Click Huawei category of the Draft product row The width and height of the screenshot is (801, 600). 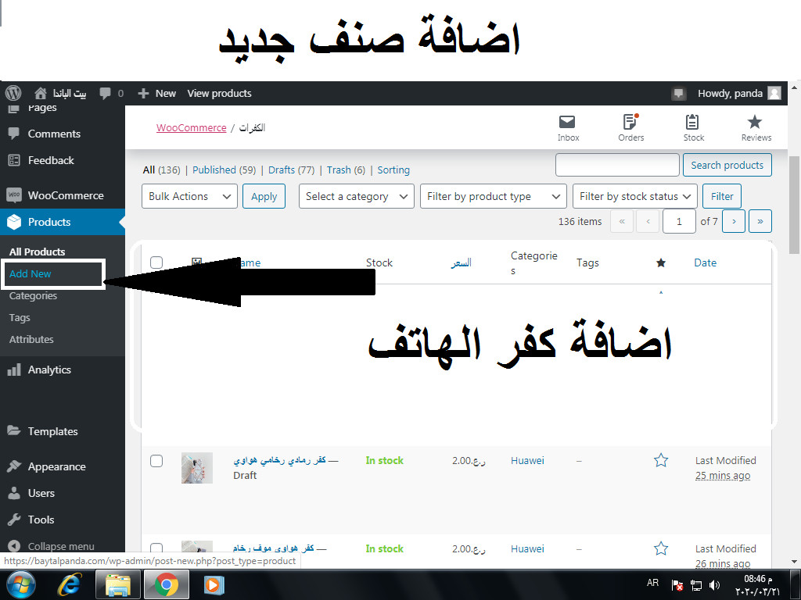[527, 461]
